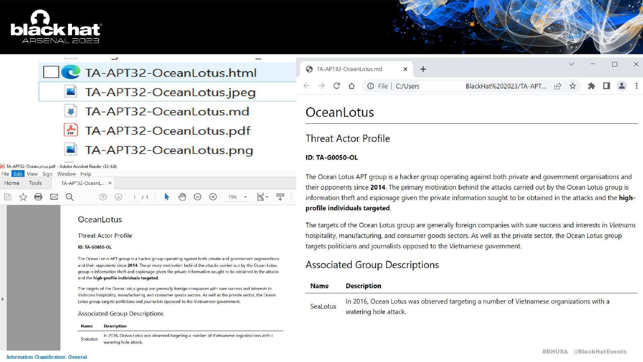Click the SeaLotus table cell in browser

323,306
